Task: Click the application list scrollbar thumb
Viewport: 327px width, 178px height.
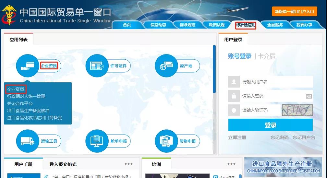Action: tap(214, 69)
